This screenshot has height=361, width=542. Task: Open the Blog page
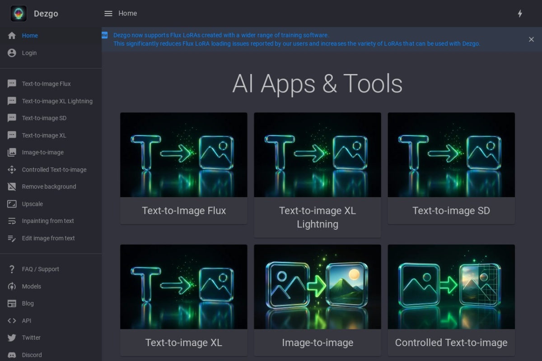coord(28,304)
